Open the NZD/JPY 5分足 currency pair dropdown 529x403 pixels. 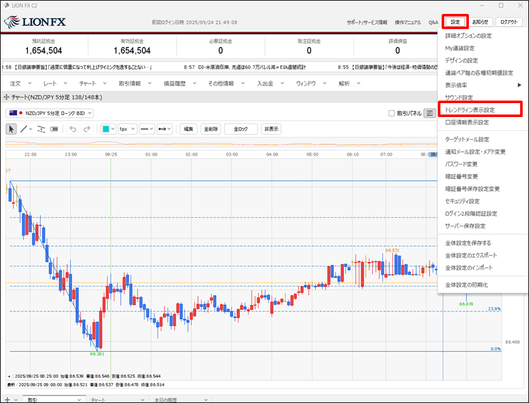click(x=51, y=113)
